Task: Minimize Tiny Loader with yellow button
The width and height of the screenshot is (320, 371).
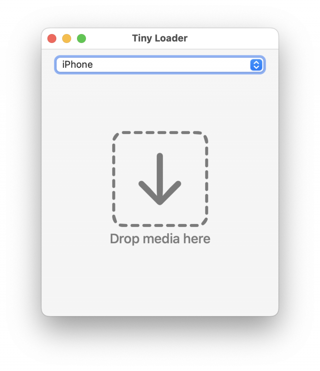Action: pos(67,38)
